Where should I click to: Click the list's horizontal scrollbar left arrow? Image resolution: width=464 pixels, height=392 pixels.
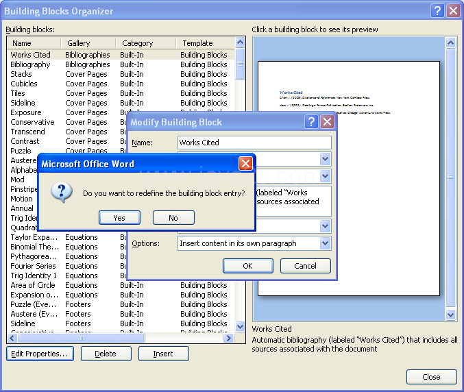click(x=12, y=338)
